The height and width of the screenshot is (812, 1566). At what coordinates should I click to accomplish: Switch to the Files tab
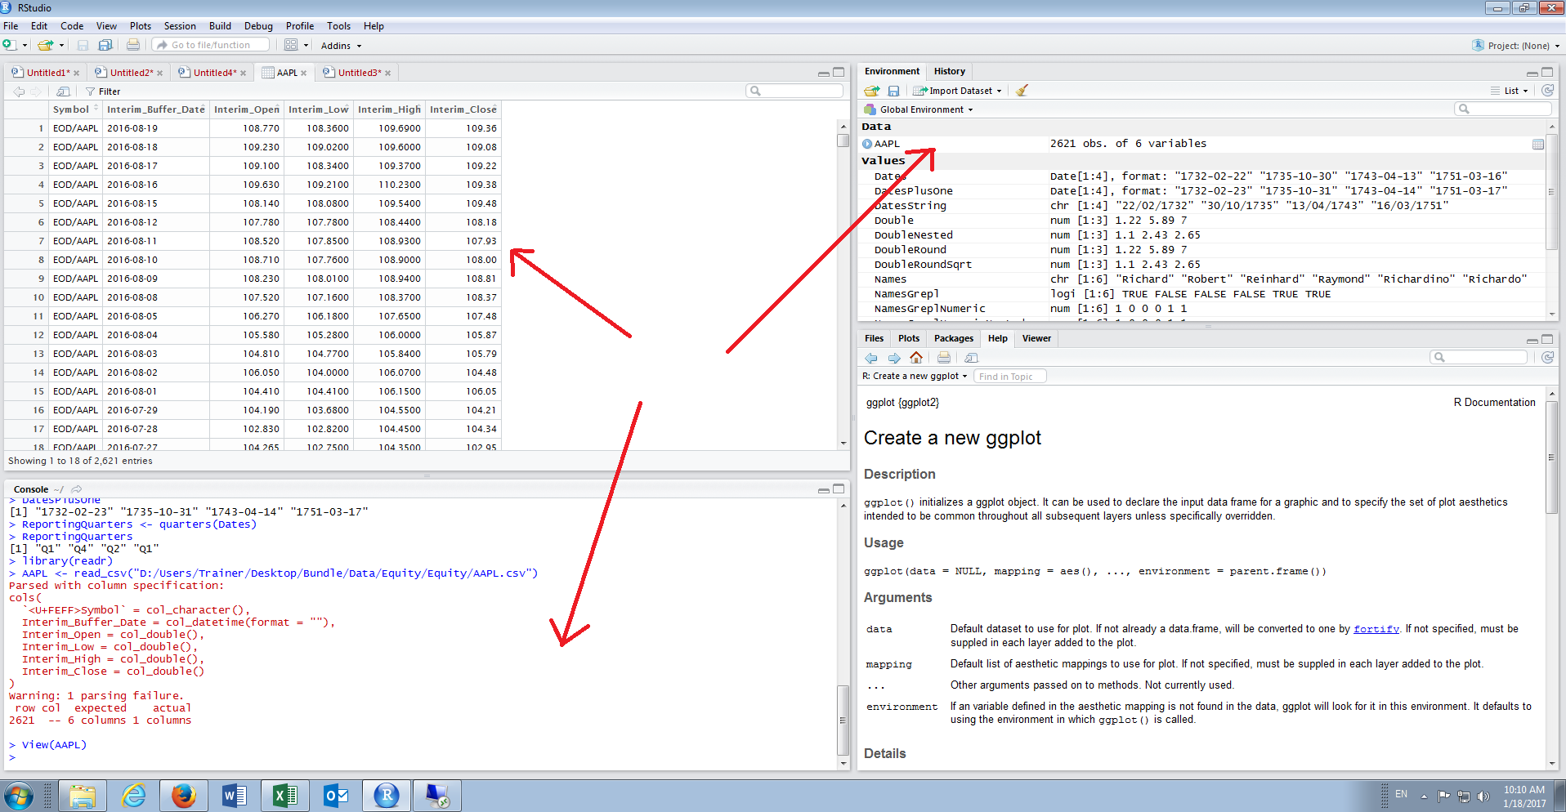coord(874,338)
